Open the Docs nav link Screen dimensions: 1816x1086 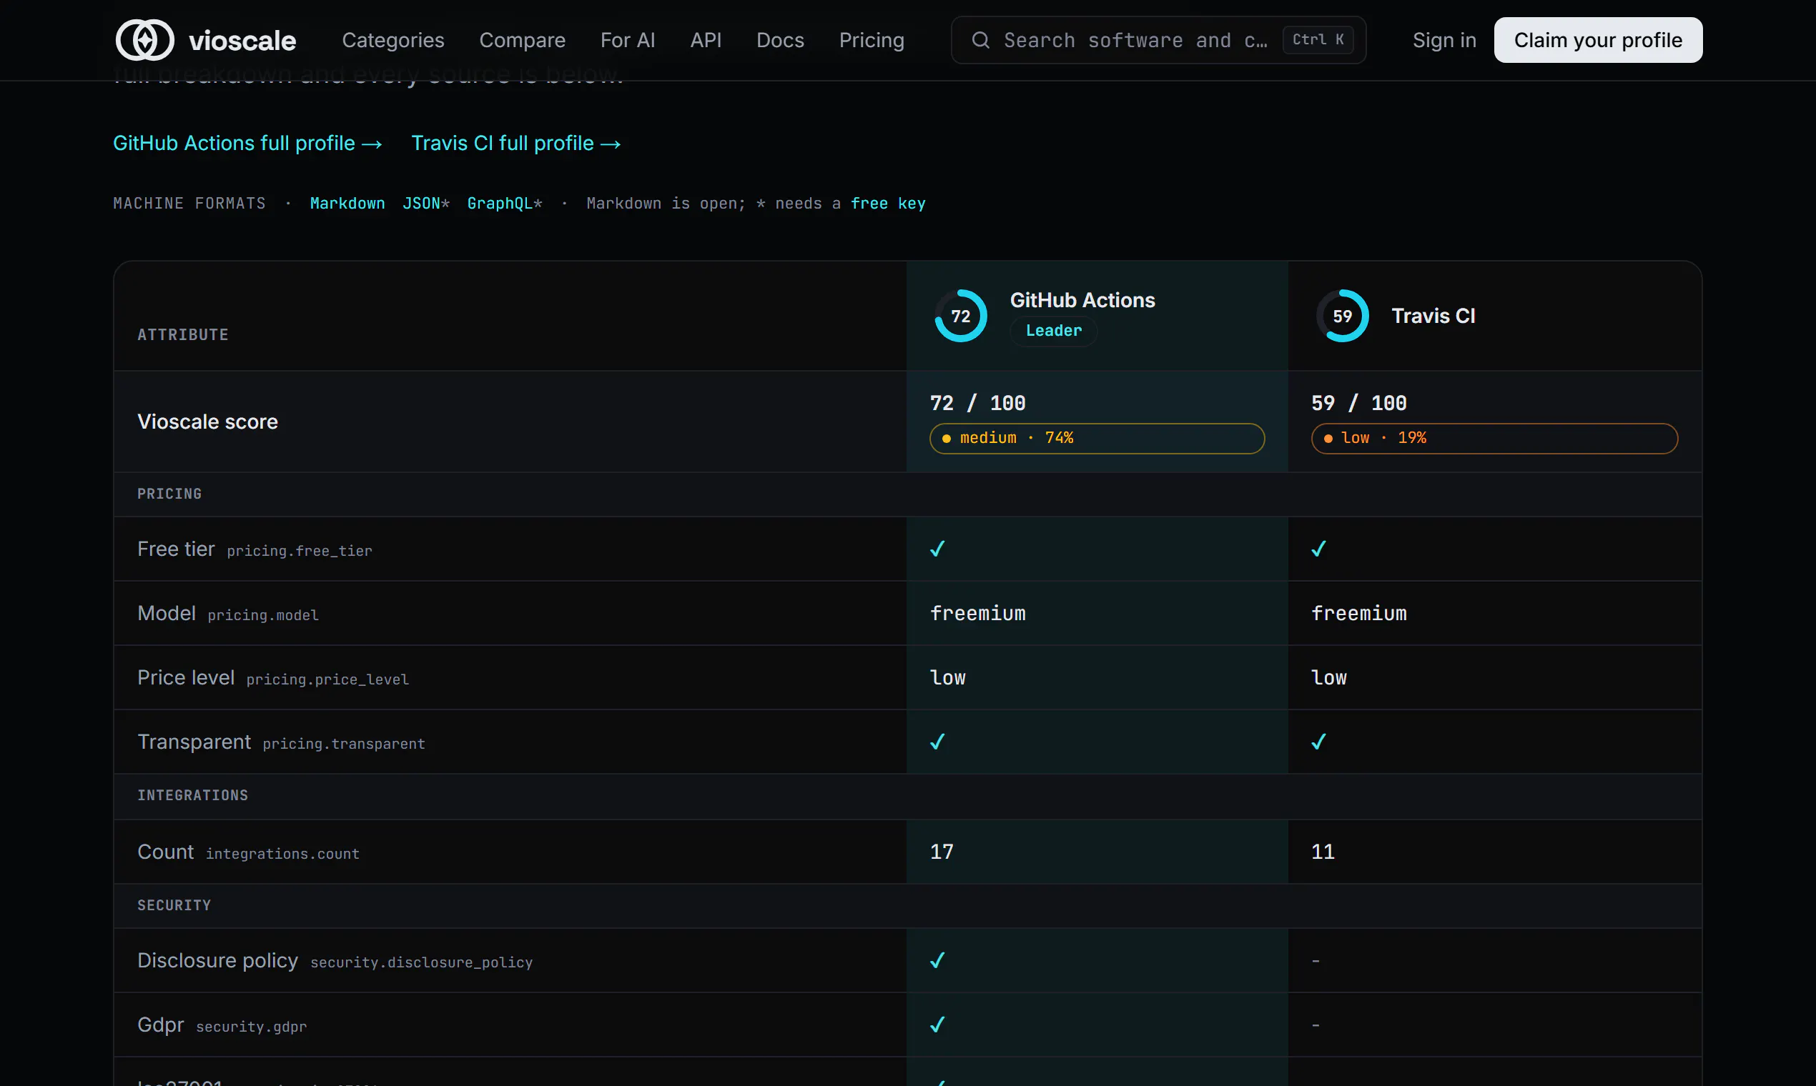[780, 40]
